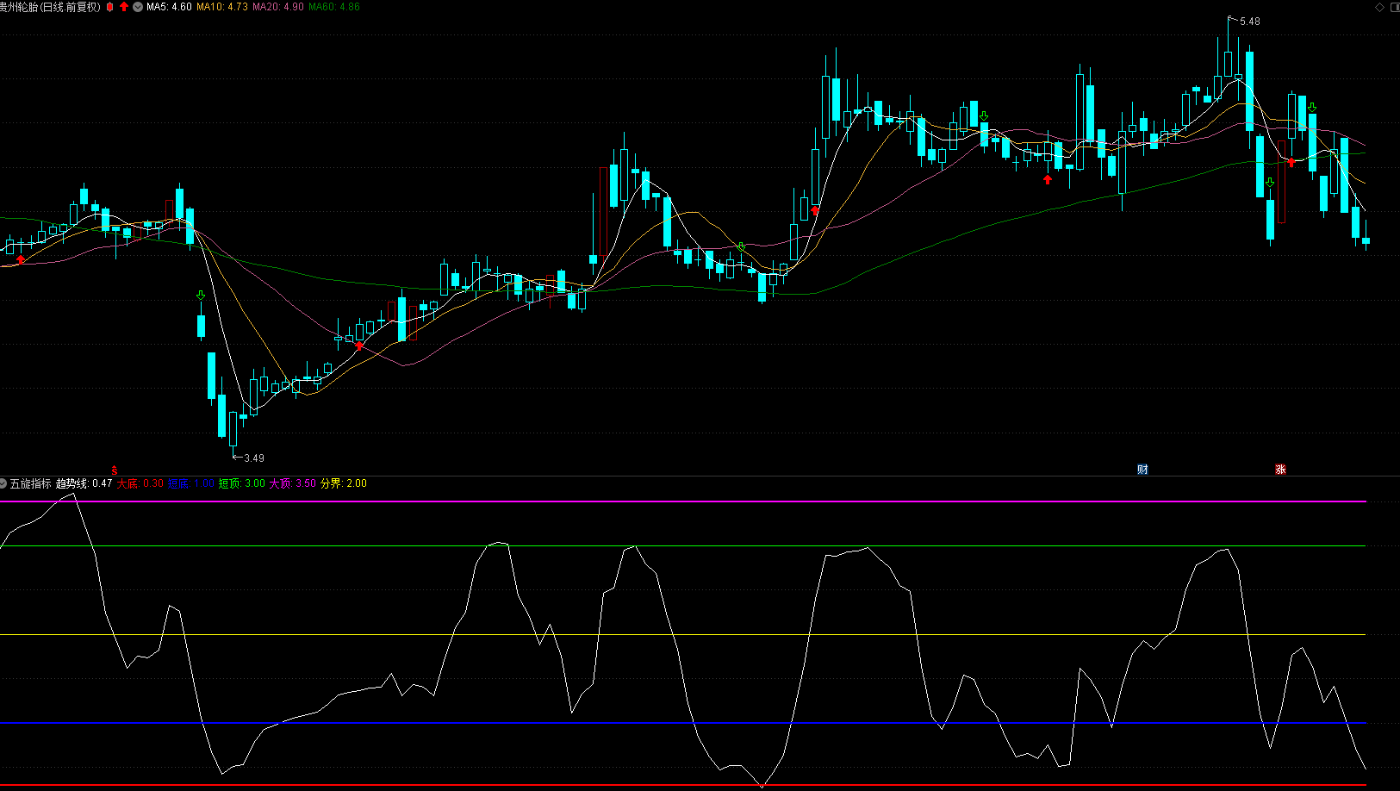1400x791 pixels.
Task: Click the 趋势线: 0.47 value
Action: coord(84,483)
